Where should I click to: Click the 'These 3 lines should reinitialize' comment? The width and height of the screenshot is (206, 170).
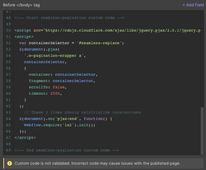pyautogui.click(x=82, y=113)
